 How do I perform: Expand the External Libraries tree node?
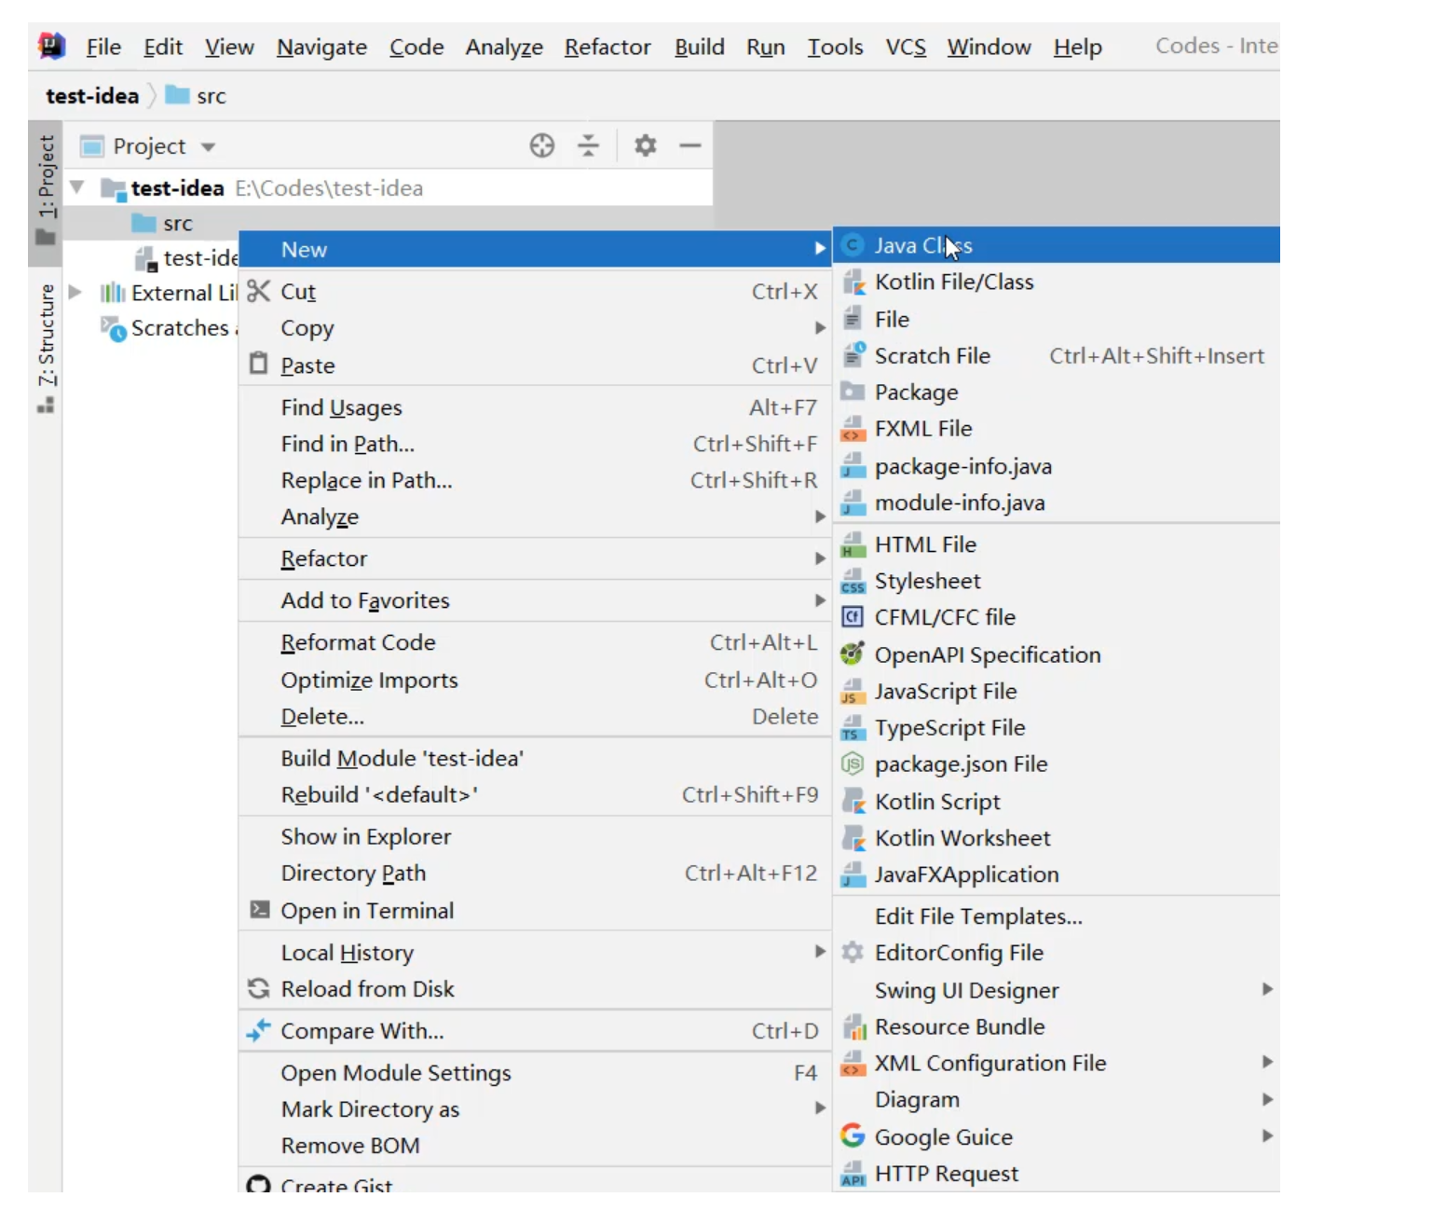coord(76,292)
